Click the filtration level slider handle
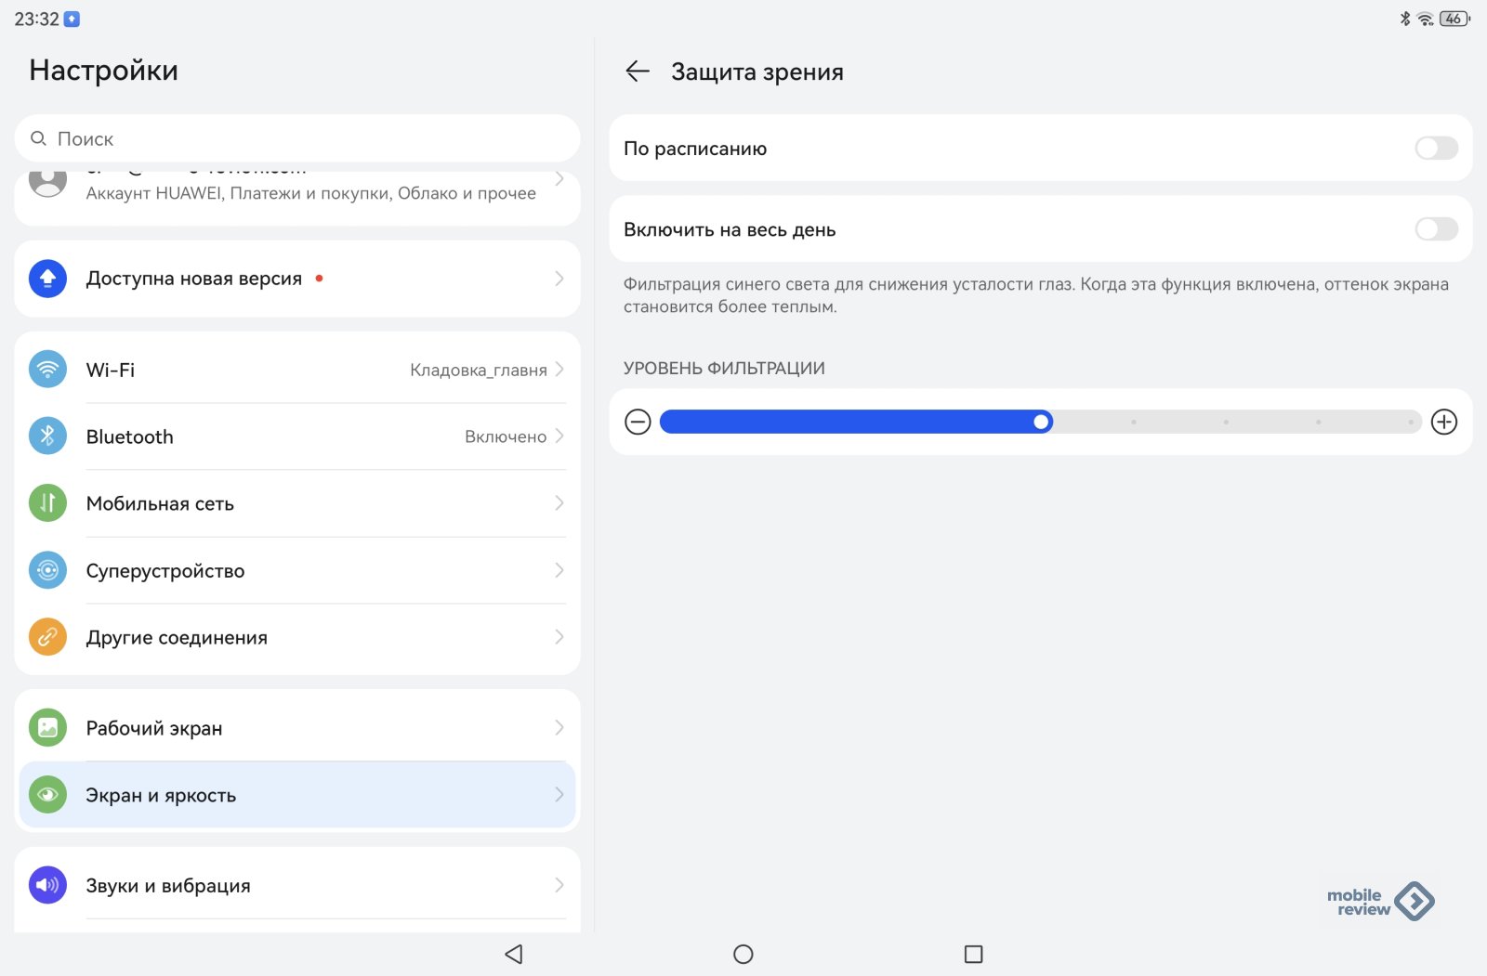 tap(1041, 423)
